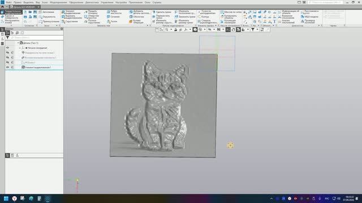362x203 pixels.
Task: Activate Добавить деталь-заготовку command
Action: coord(140,12)
